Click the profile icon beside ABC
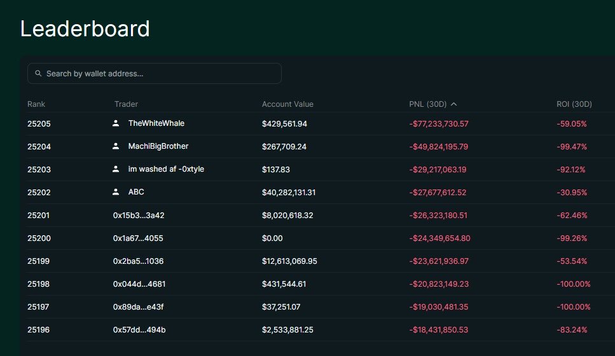This screenshot has width=615, height=356. pos(116,192)
